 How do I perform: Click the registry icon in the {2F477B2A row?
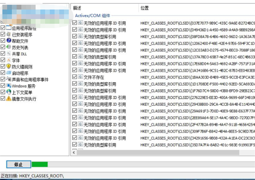80,124
